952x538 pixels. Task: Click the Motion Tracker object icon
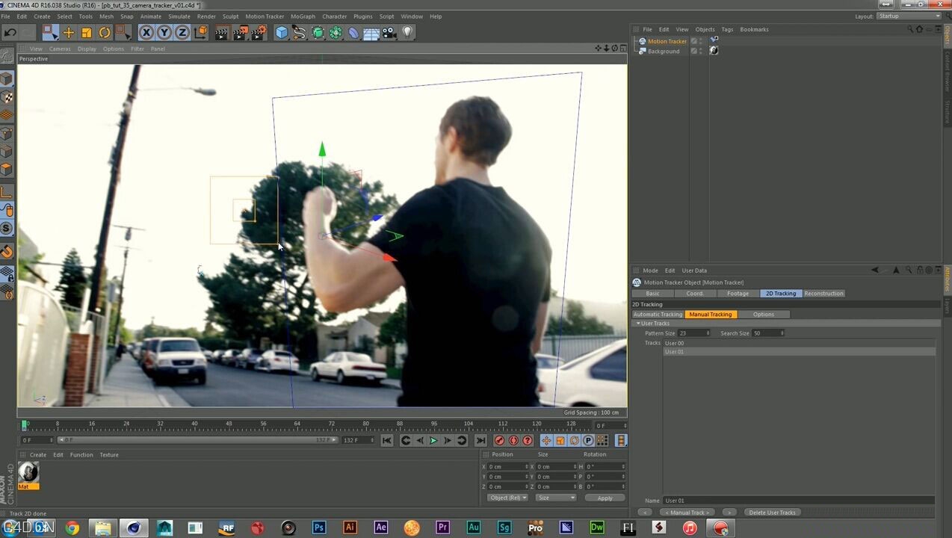pos(643,41)
